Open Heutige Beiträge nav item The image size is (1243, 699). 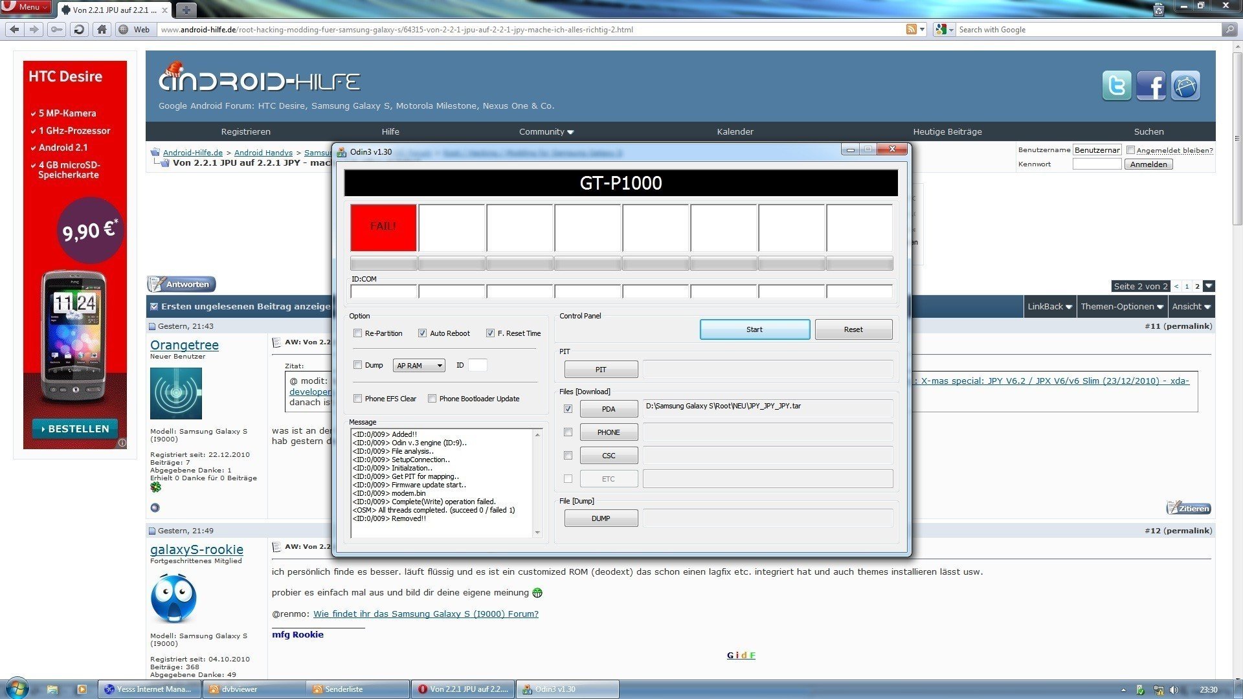point(947,131)
